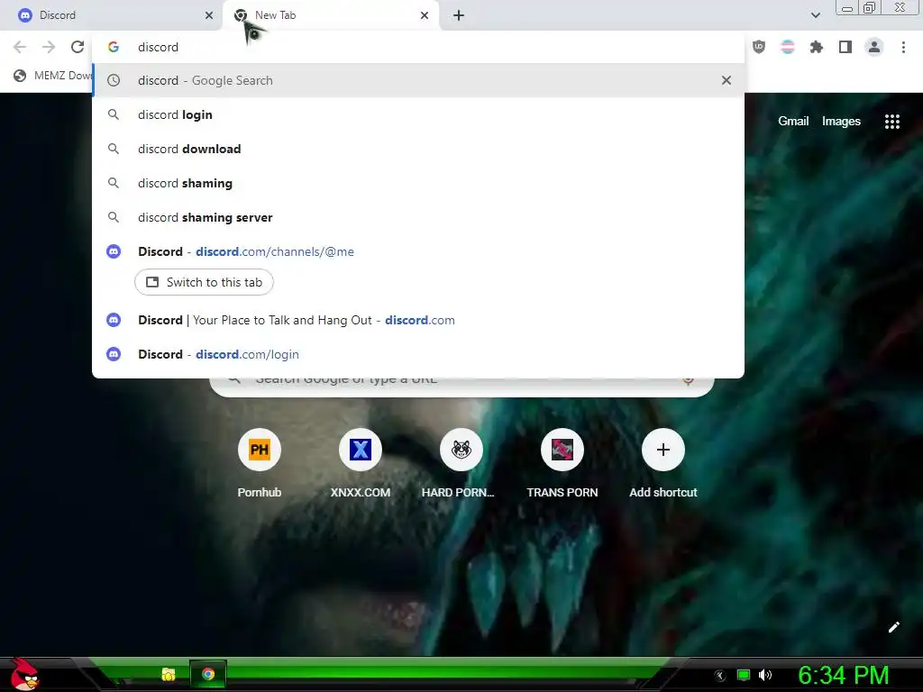Click the green monitor tray icon

click(744, 675)
